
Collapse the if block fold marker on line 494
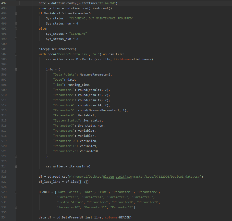pos(16,13)
